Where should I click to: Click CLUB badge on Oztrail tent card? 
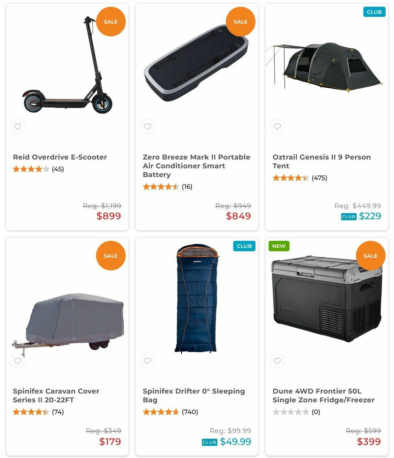coord(374,12)
